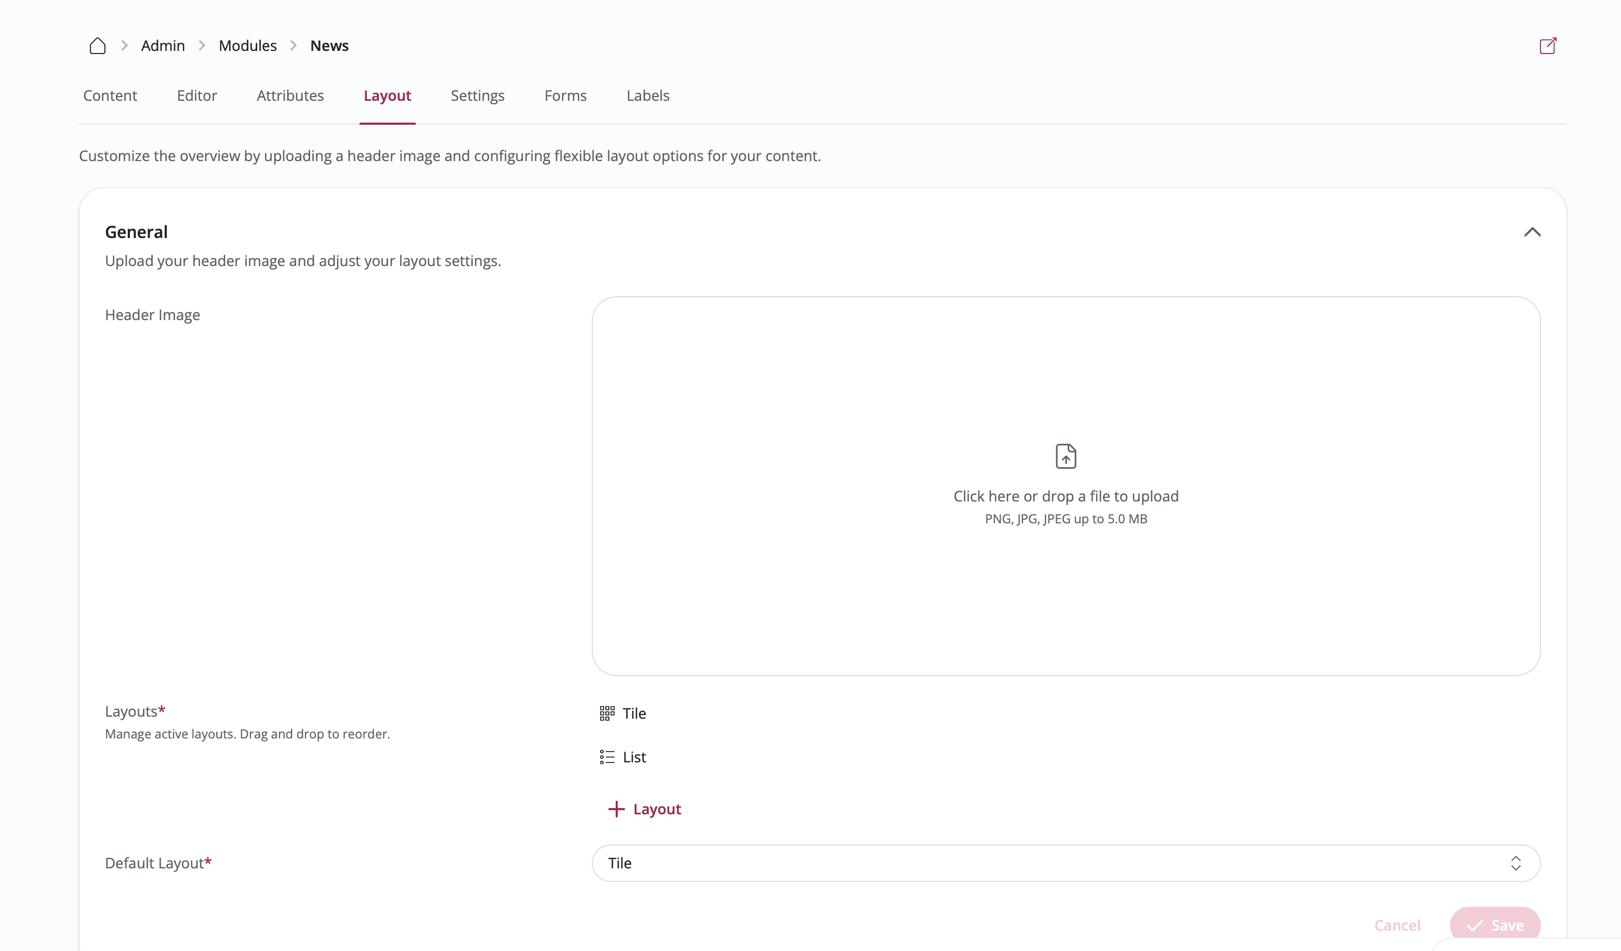
Task: Open the Editor tab
Action: click(197, 95)
